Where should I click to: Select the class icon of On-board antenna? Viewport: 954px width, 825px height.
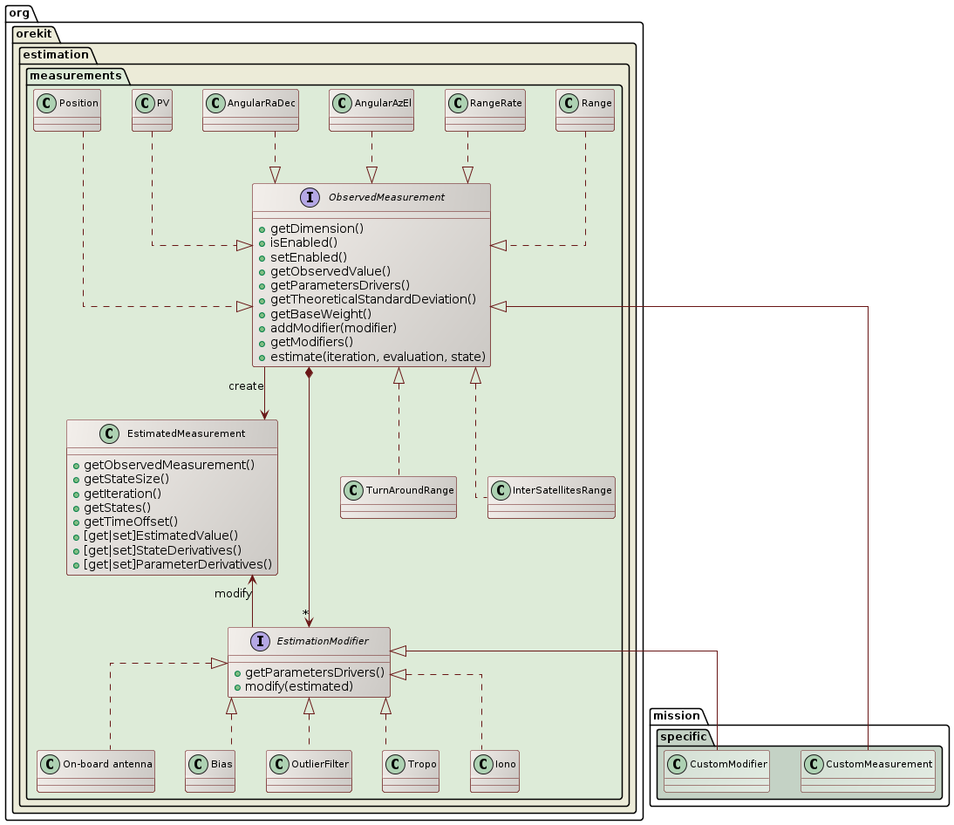coord(50,764)
